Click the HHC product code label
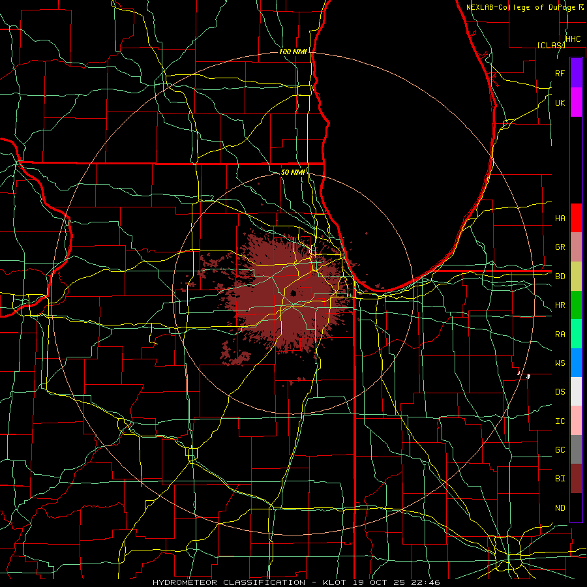The height and width of the screenshot is (587, 587). pos(573,39)
